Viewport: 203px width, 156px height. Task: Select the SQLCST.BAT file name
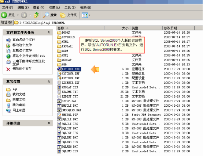point(70,129)
